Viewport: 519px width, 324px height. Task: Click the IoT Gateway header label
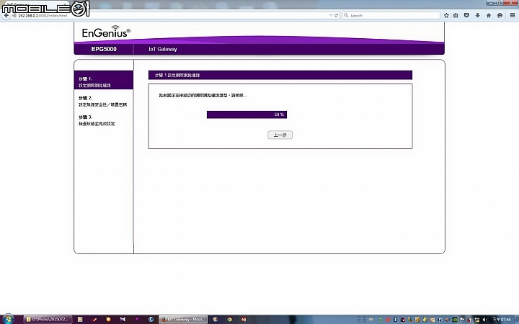pyautogui.click(x=162, y=49)
